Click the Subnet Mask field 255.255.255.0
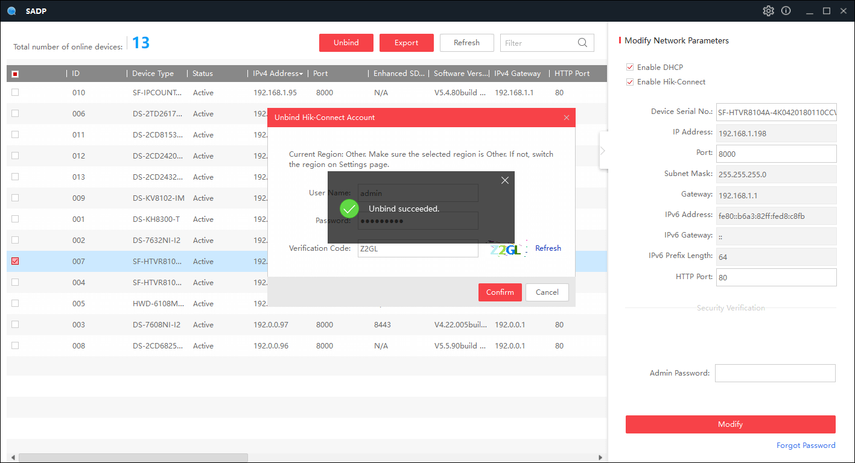The image size is (855, 463). (777, 174)
